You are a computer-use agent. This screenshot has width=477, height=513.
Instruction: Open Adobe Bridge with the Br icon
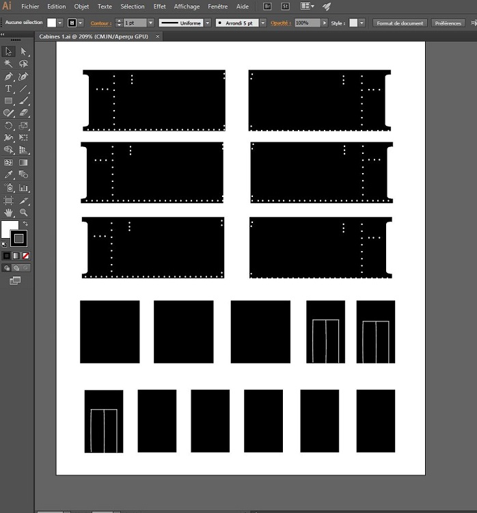(x=268, y=6)
